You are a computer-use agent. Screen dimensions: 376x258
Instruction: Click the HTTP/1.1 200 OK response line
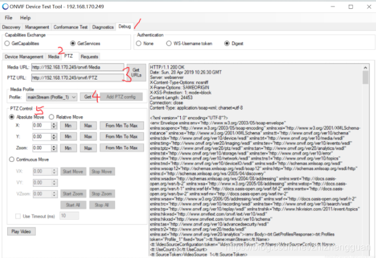pos(167,67)
